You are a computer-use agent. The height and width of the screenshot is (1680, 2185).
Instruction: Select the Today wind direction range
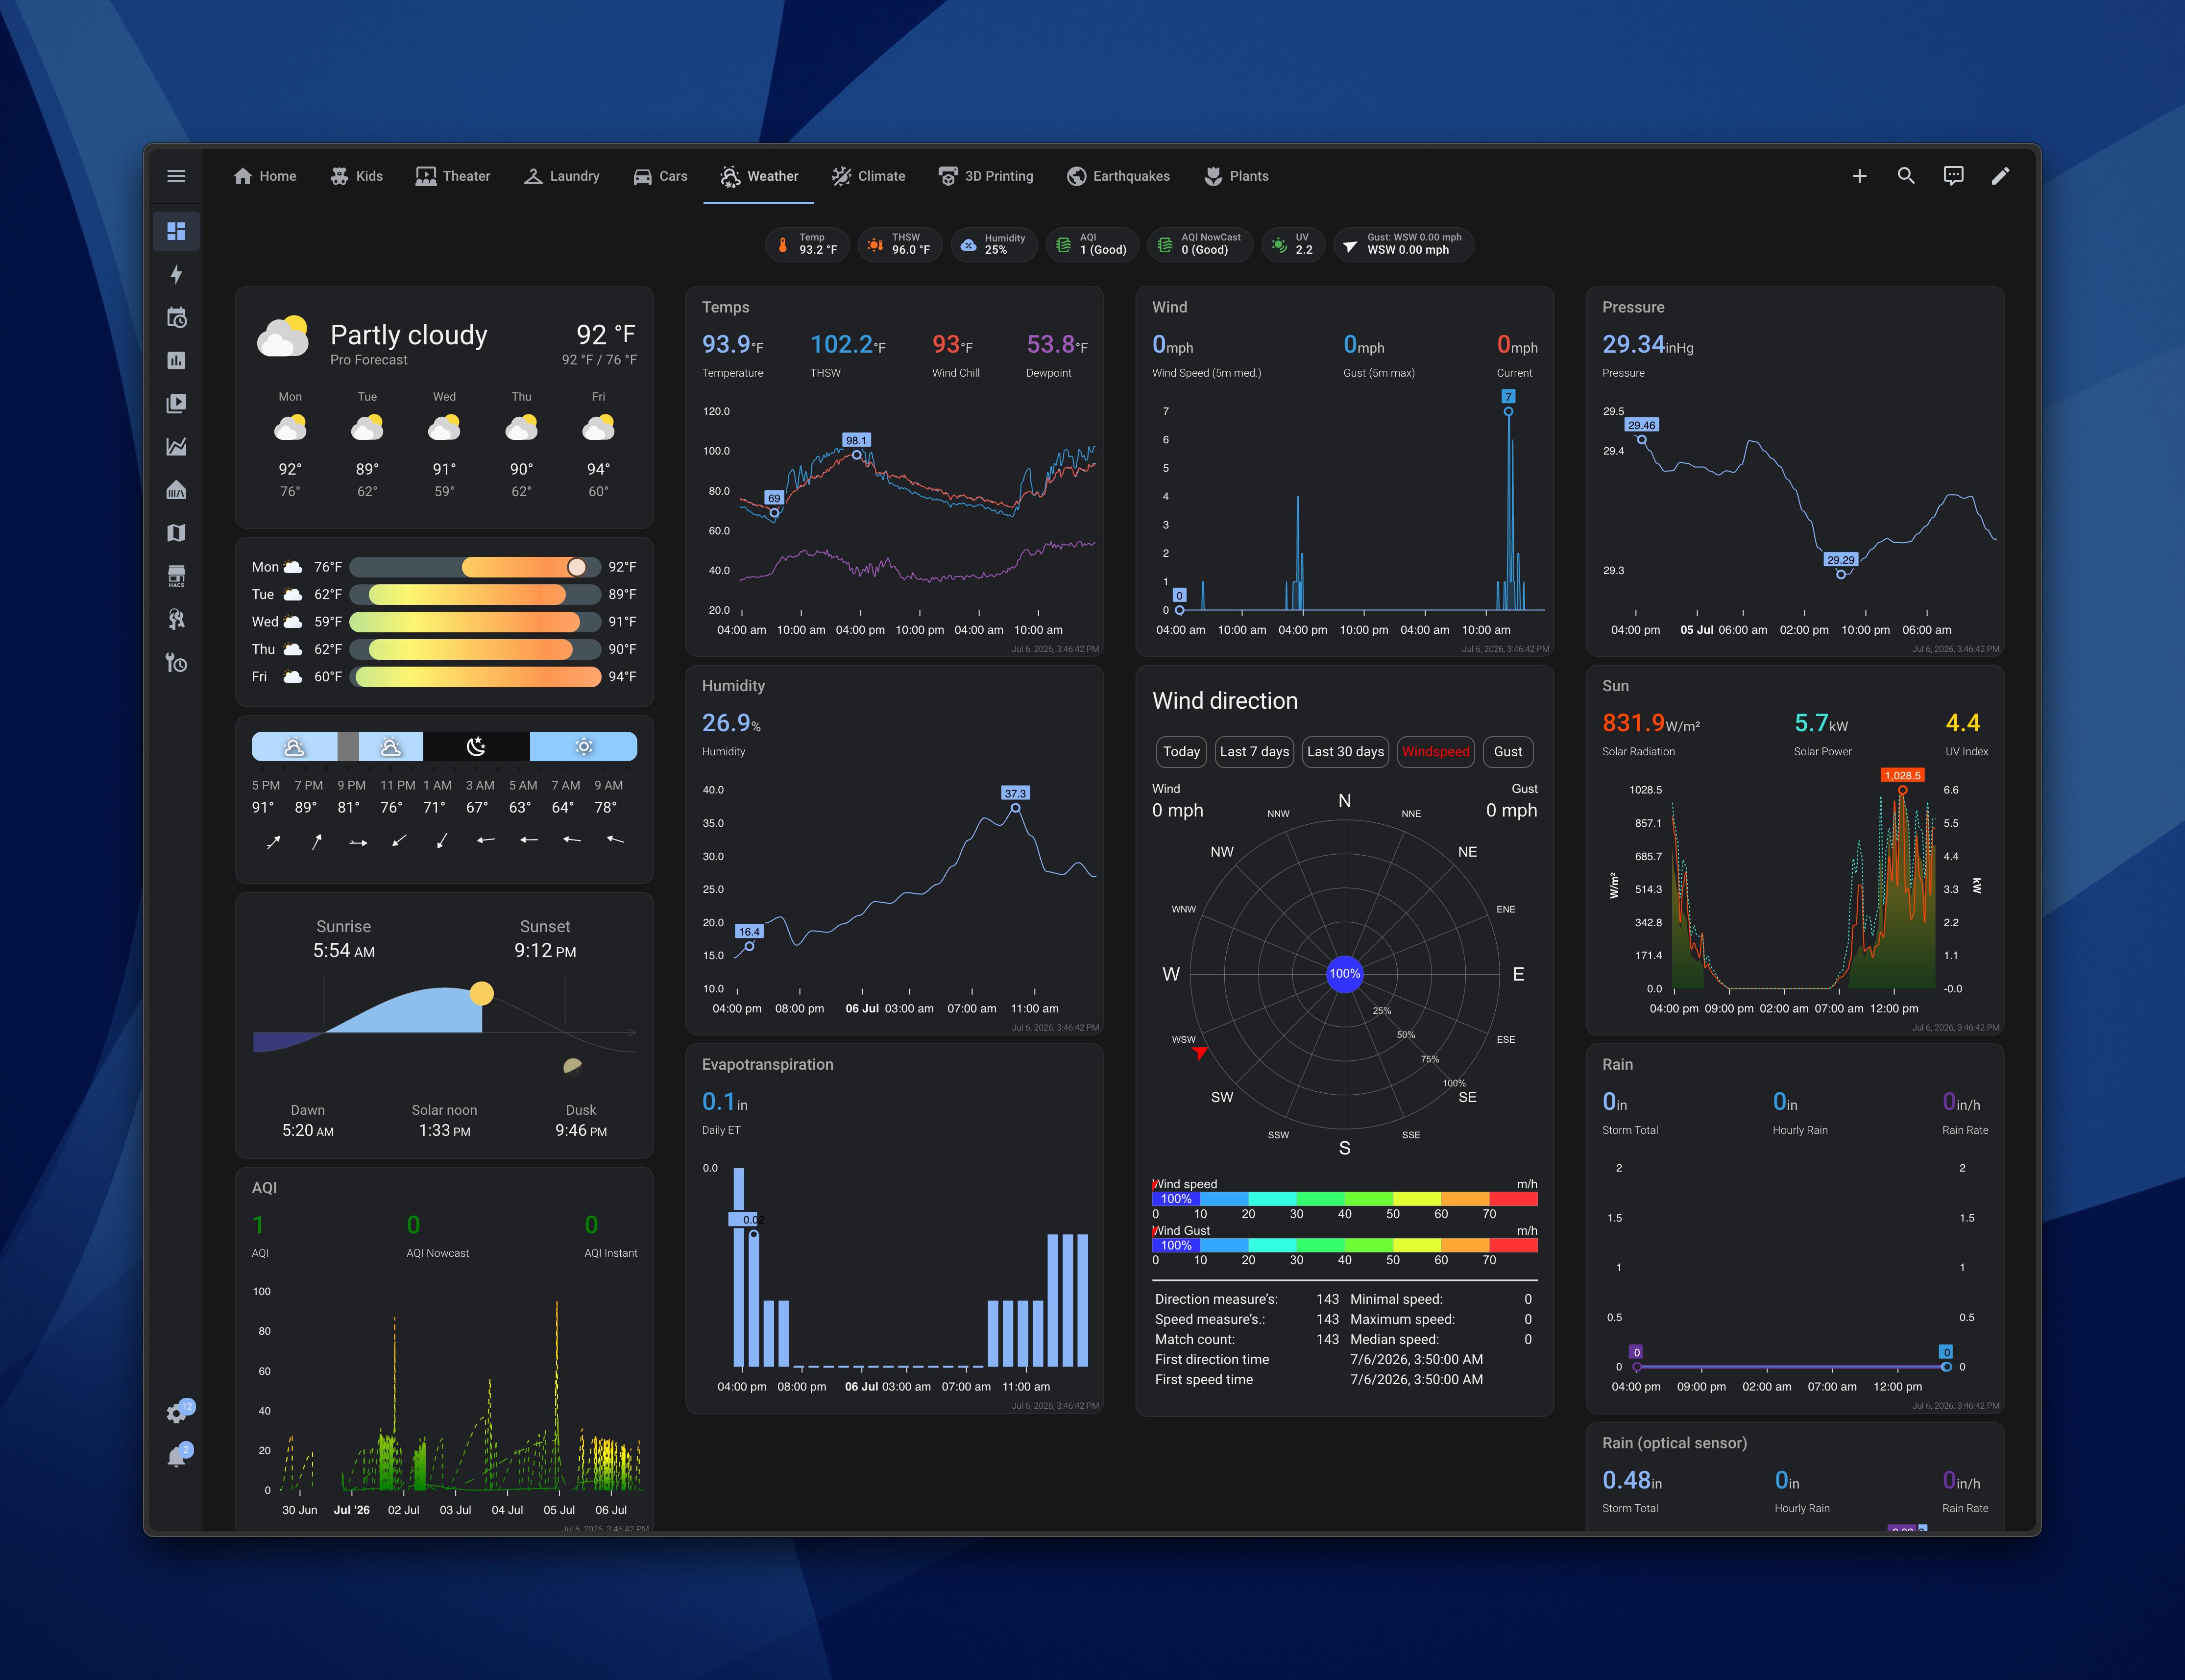point(1181,752)
